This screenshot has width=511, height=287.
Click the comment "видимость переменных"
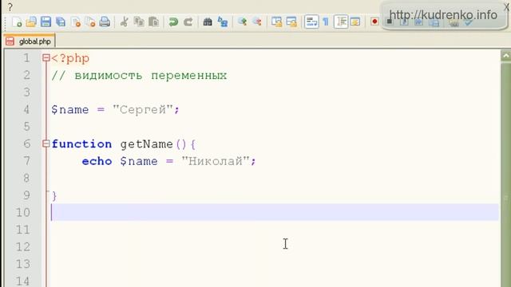click(151, 76)
